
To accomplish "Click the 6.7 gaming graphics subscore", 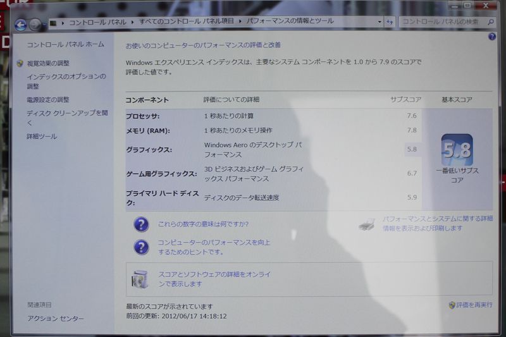I will [412, 173].
